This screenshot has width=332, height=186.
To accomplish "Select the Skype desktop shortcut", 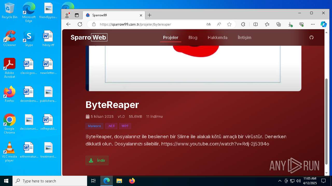I will point(29,38).
